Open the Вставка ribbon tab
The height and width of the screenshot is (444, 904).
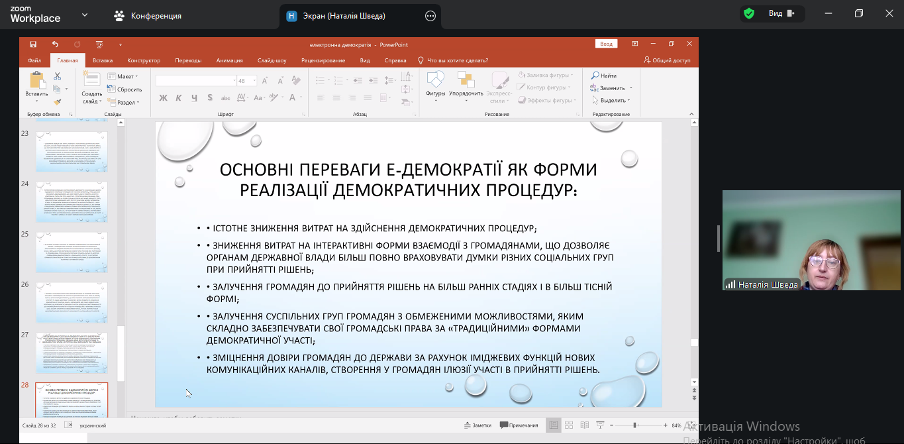(x=103, y=60)
